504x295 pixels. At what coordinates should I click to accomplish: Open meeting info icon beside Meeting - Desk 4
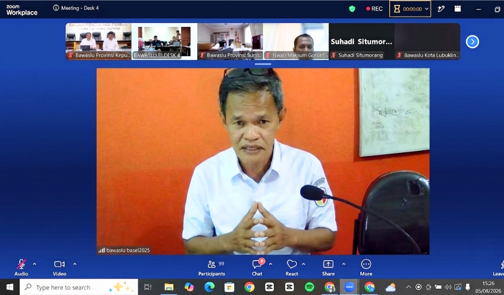pos(56,8)
